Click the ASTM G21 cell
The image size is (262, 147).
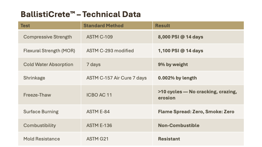tap(117, 139)
